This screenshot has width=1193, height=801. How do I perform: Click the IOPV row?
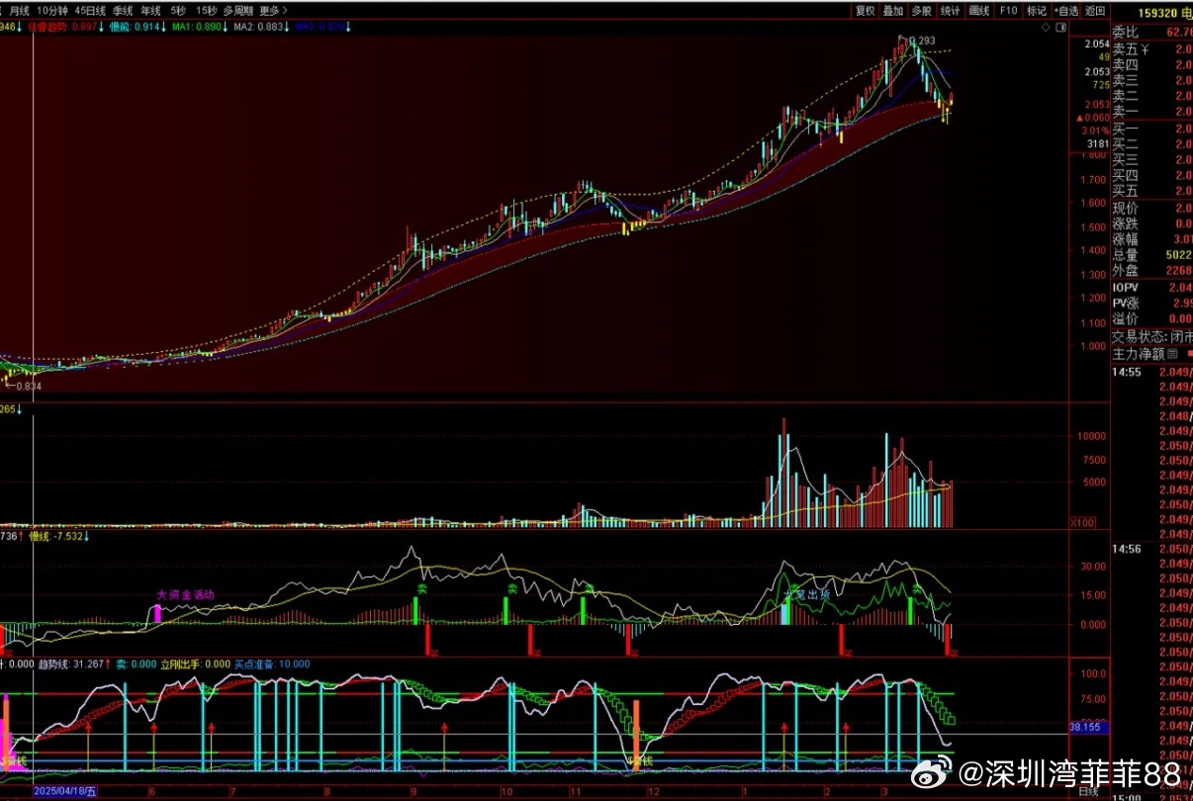(x=1152, y=287)
